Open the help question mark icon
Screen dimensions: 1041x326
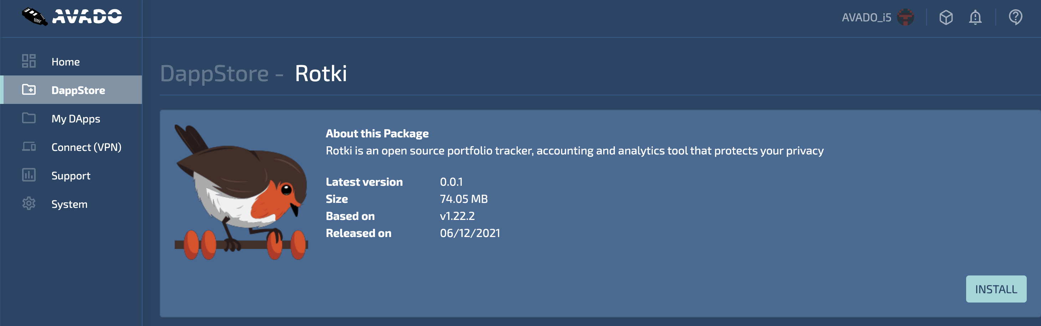1015,17
